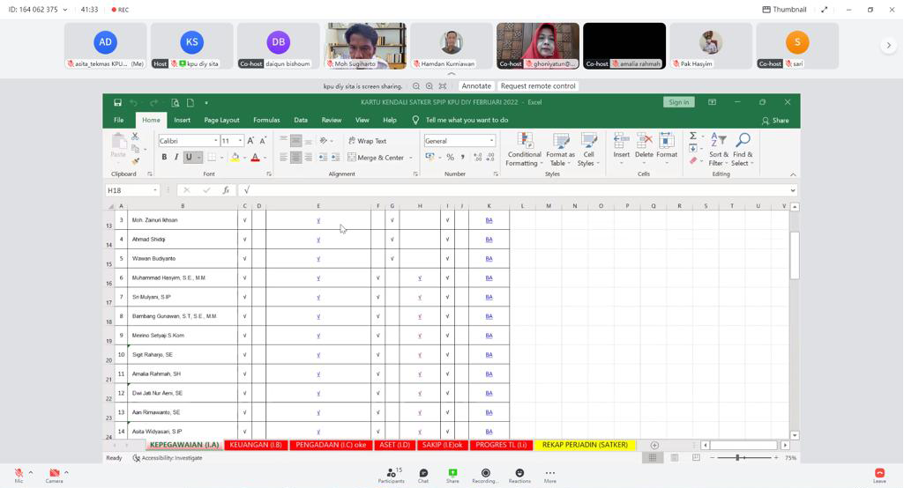The image size is (904, 488).
Task: Click the Find & Select magnifier icon
Action: click(743, 142)
